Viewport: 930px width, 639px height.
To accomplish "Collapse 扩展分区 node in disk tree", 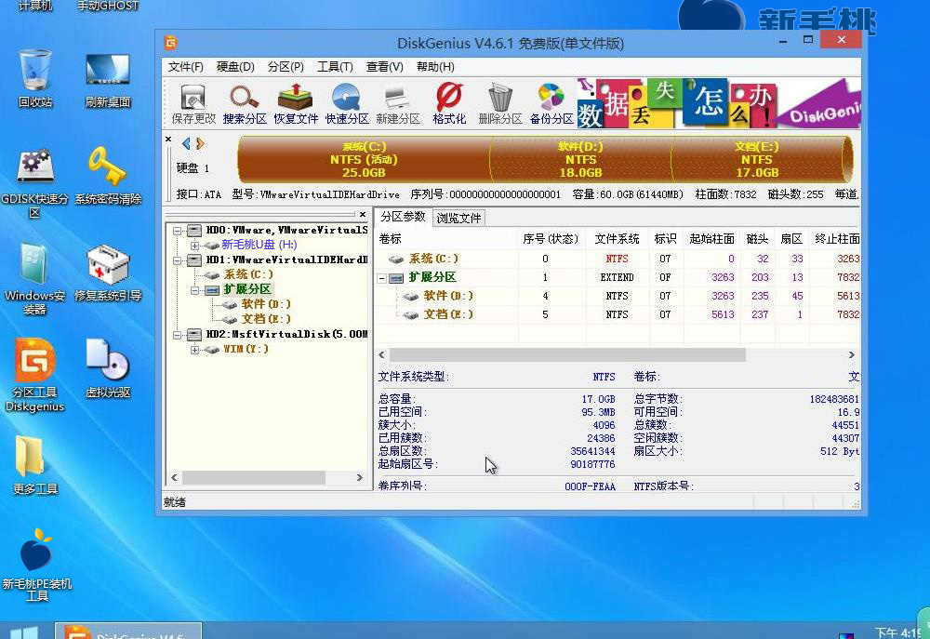I will [x=194, y=290].
